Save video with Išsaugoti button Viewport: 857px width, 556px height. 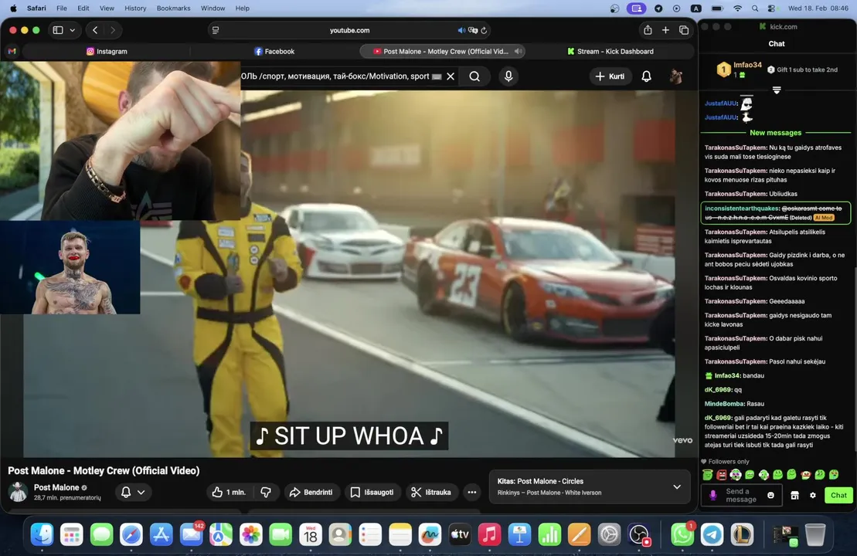coord(372,492)
